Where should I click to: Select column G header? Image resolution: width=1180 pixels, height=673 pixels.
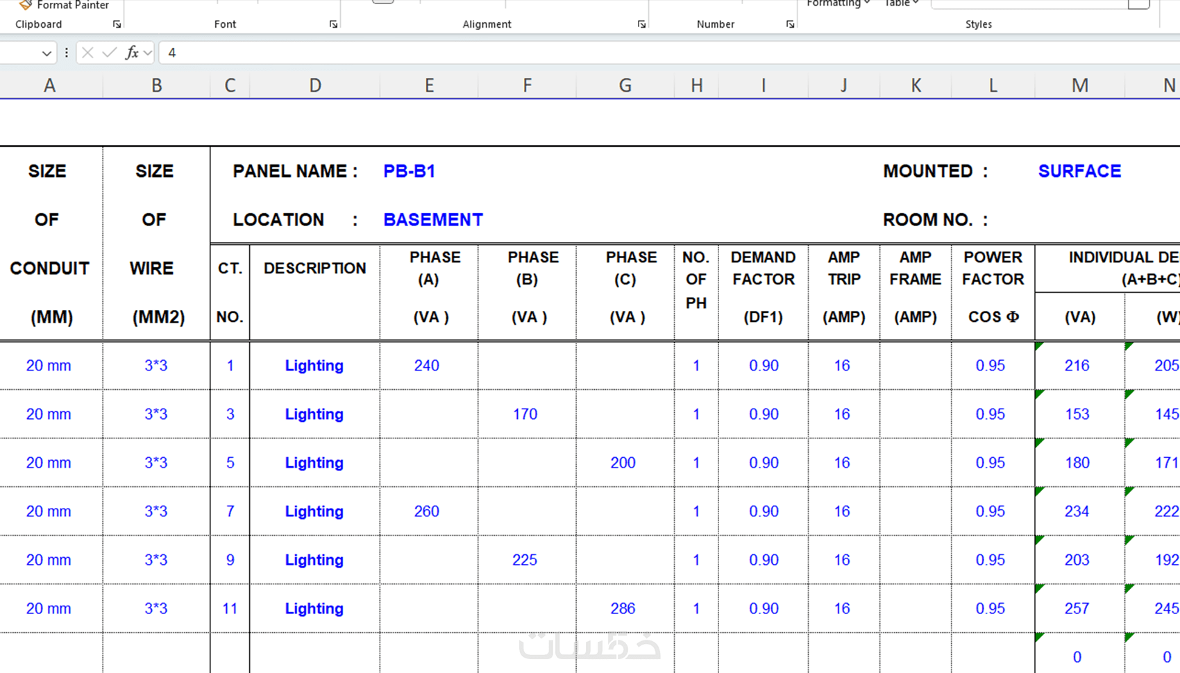click(625, 85)
